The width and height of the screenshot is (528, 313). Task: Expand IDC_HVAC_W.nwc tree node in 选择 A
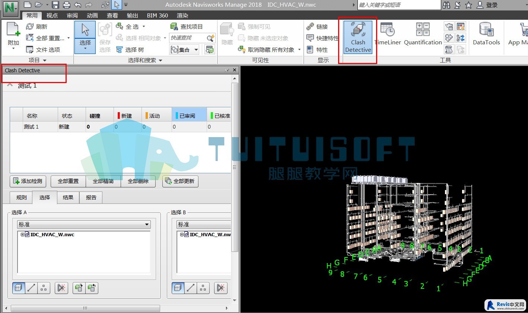click(22, 234)
